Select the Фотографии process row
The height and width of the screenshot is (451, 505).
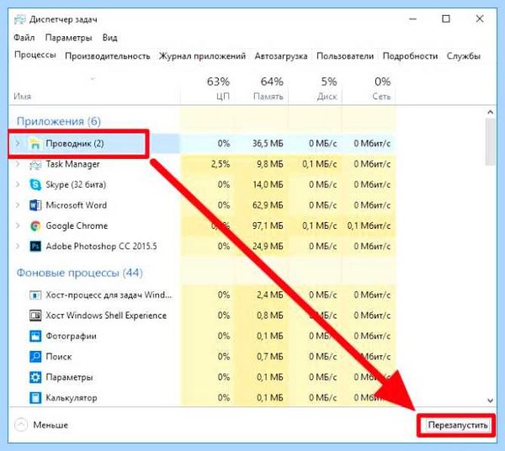point(203,336)
